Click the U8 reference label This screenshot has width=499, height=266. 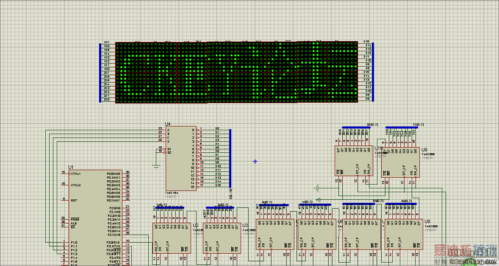427,222
